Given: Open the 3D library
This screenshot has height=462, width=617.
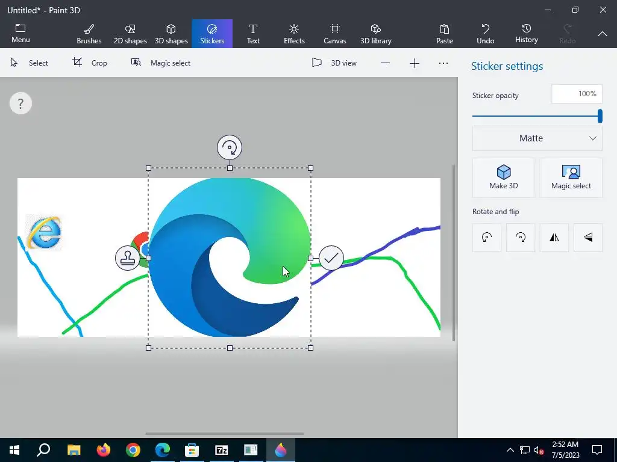Looking at the screenshot, I should (x=376, y=34).
